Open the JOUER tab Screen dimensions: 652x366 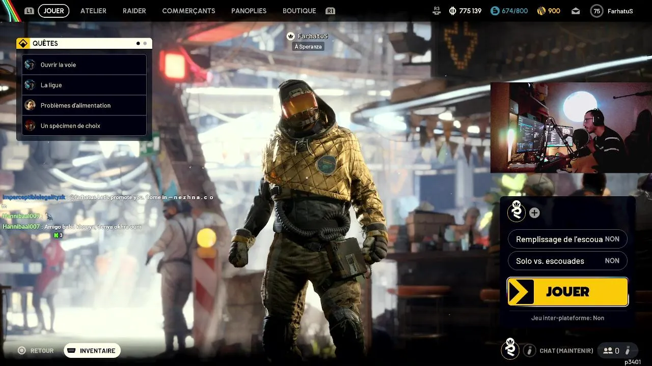(x=53, y=11)
